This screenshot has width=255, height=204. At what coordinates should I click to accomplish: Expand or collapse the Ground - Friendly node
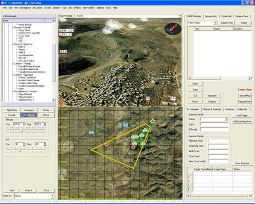(x=13, y=27)
